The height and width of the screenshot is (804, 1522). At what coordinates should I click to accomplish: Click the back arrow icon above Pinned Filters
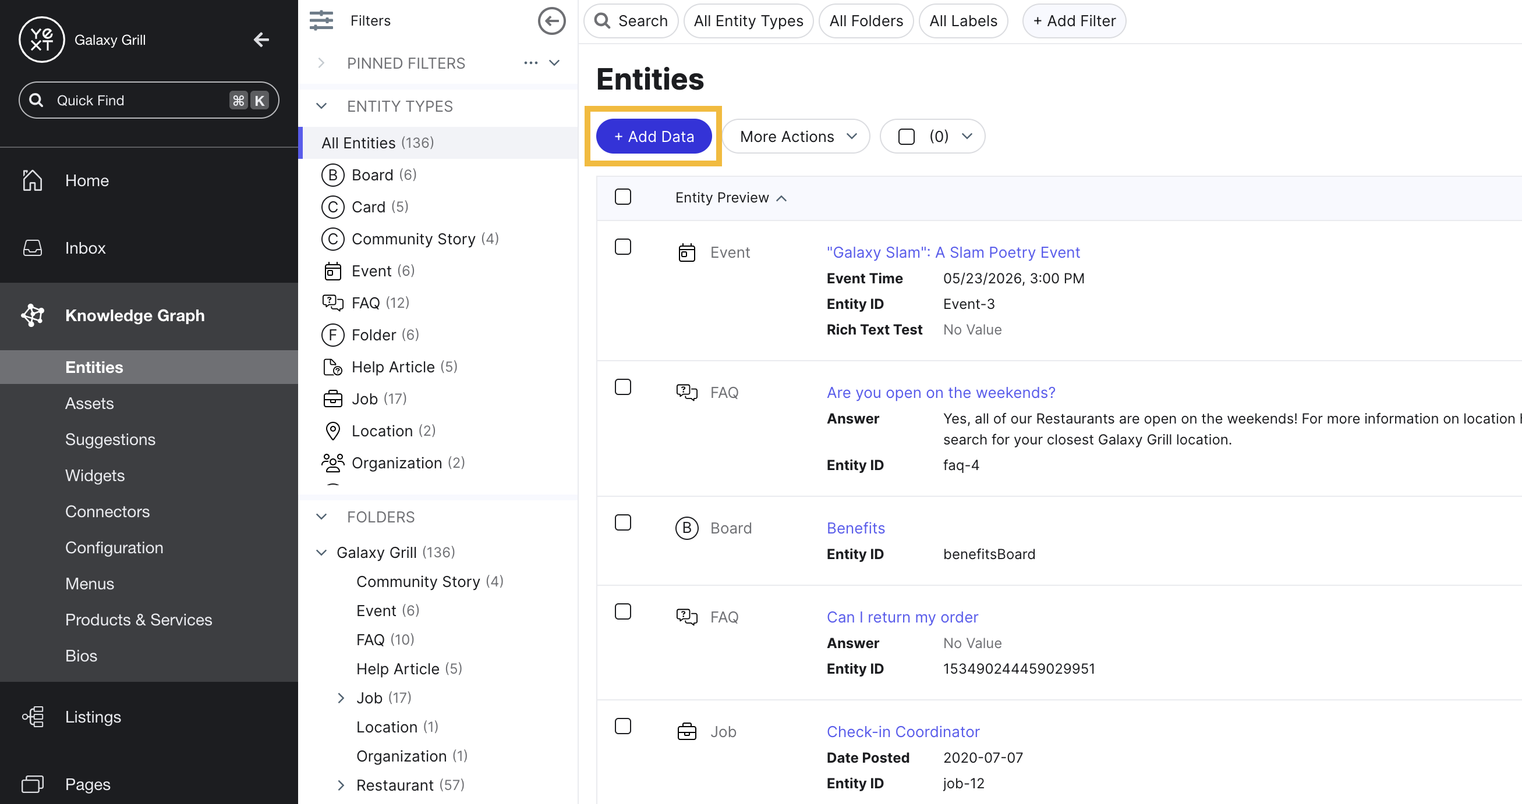tap(551, 21)
